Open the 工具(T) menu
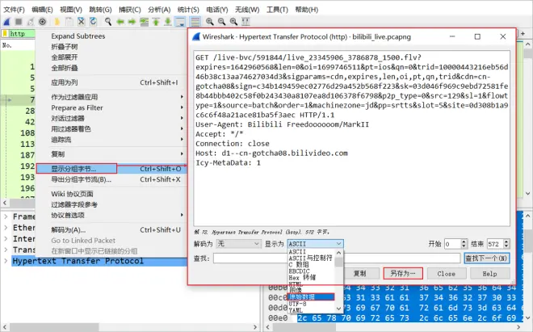 277,10
